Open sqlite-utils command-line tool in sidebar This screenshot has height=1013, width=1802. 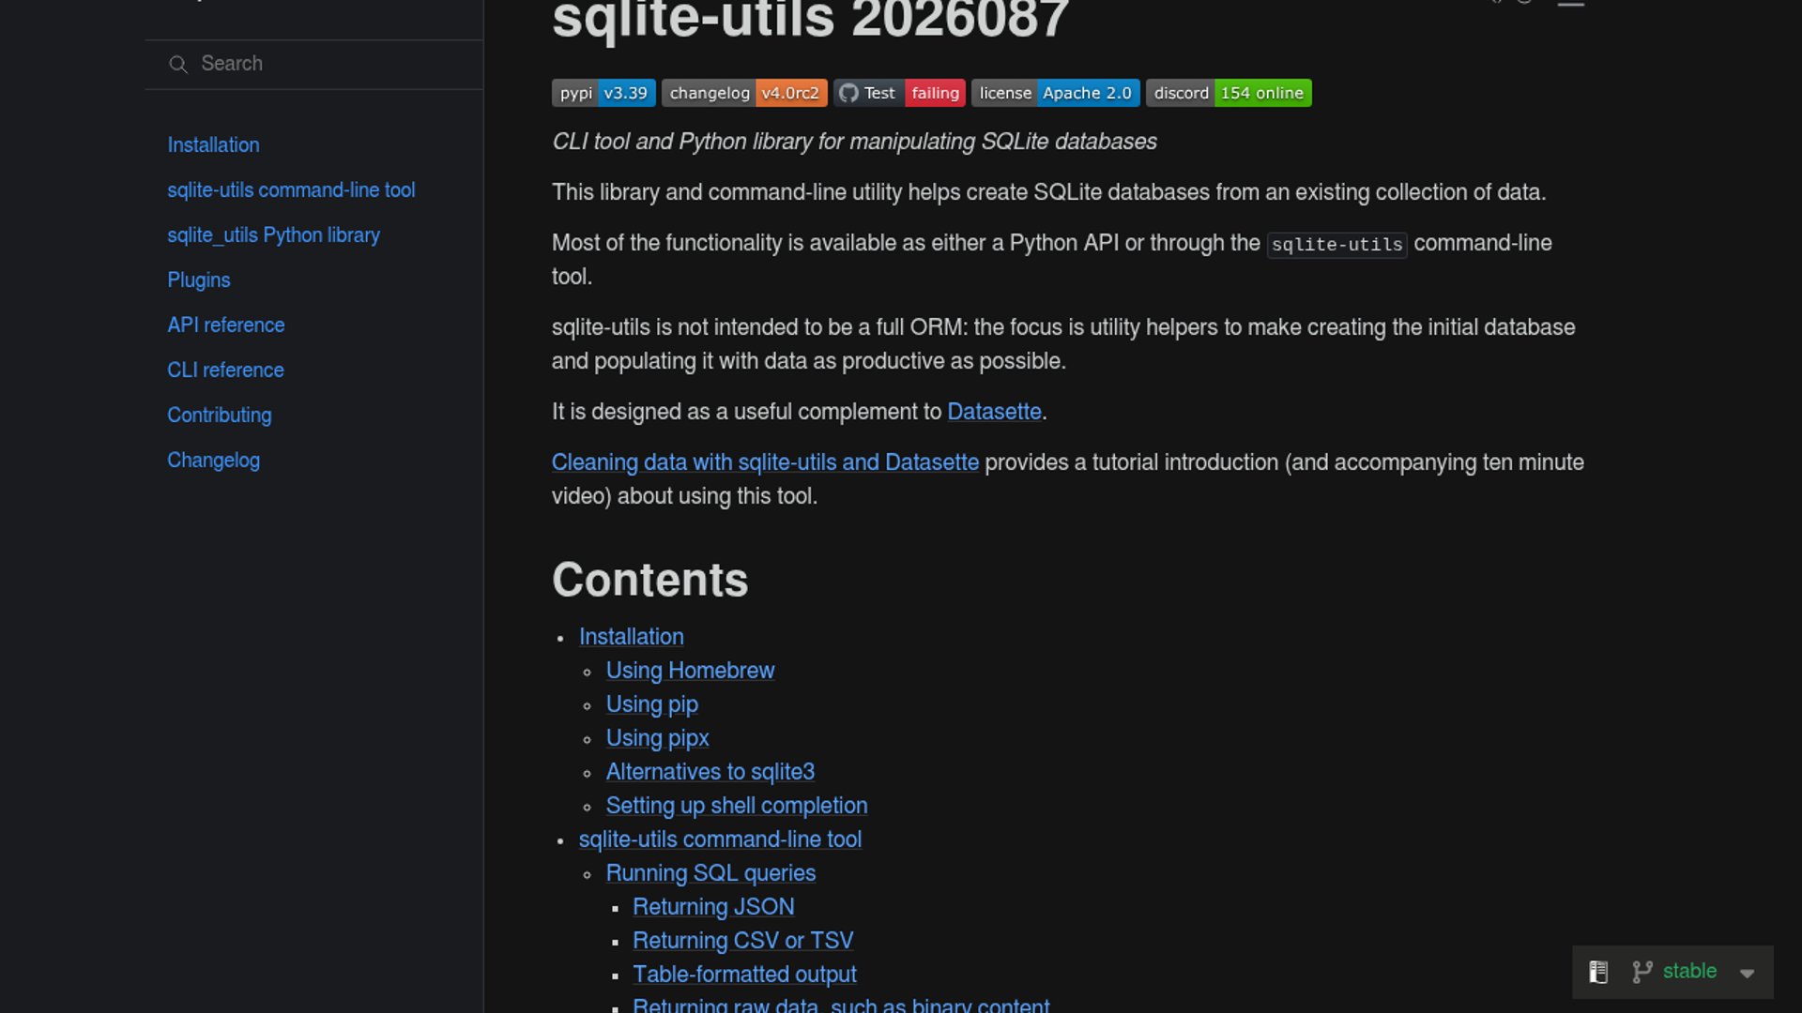(x=291, y=189)
